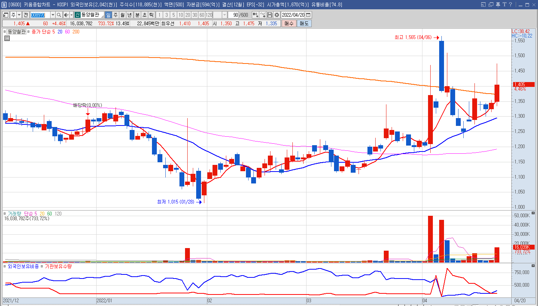Open the custom interval combo box

pos(220,15)
